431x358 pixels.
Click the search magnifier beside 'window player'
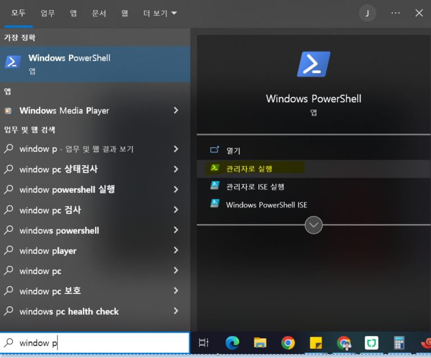tap(8, 251)
